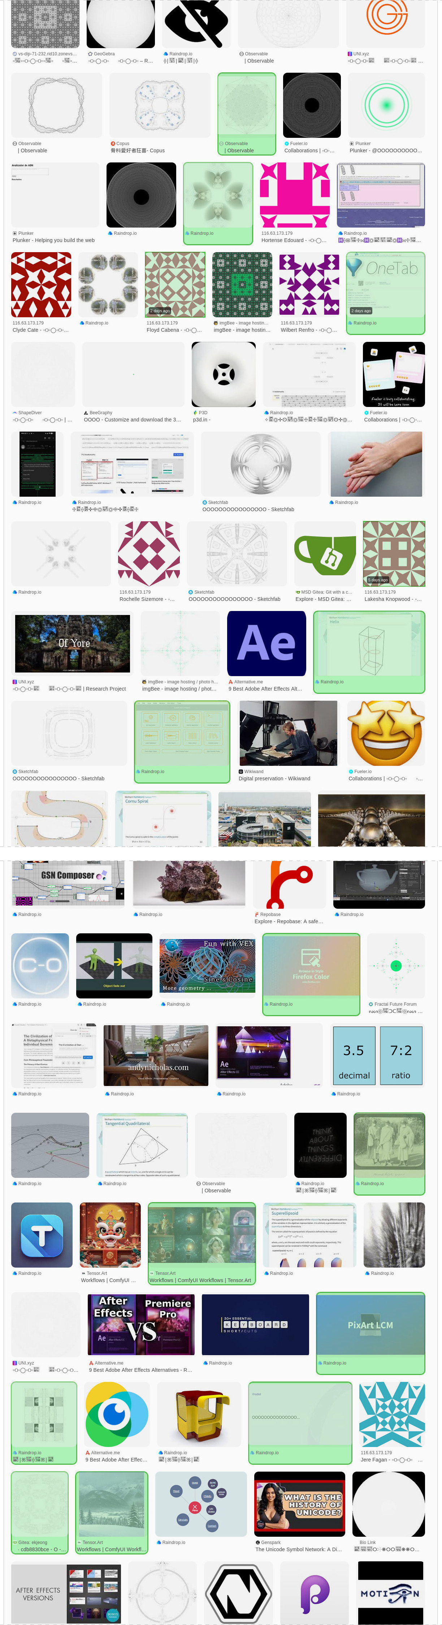Viewport: 442px width, 1625px height.
Task: Click 'Explore - Repobase: A safe...' title
Action: point(289,922)
